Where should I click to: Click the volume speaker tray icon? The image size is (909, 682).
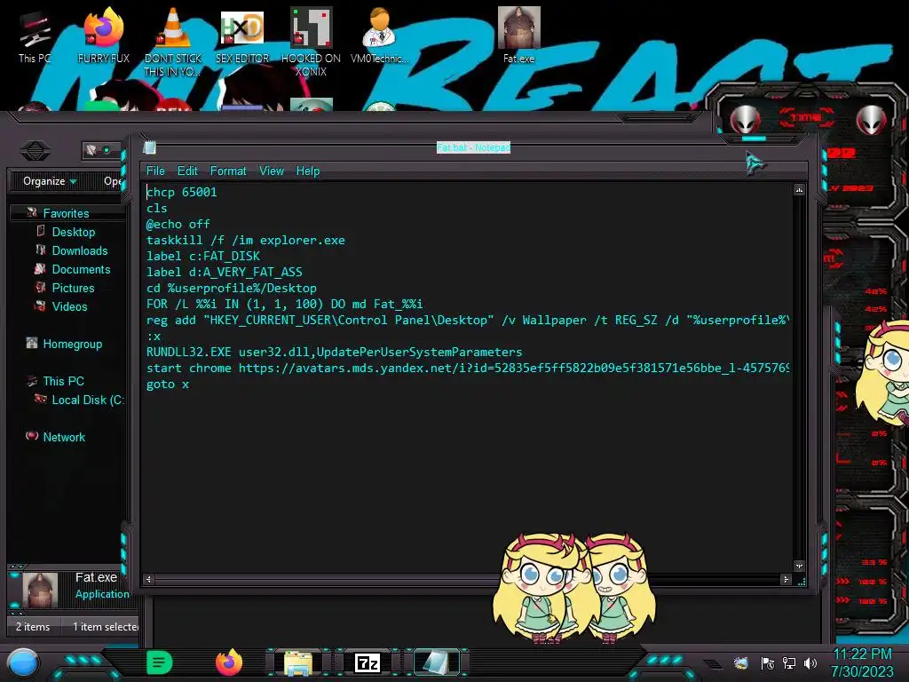pyautogui.click(x=810, y=663)
